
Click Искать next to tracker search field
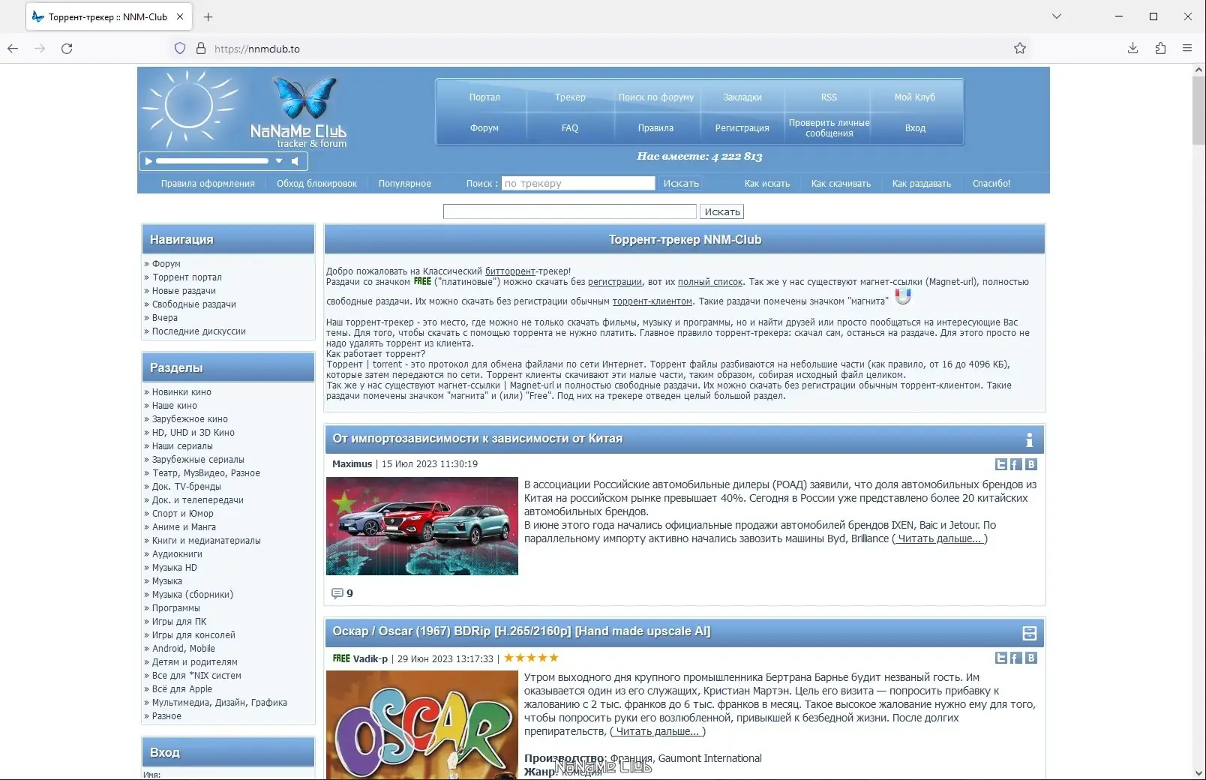pyautogui.click(x=681, y=183)
